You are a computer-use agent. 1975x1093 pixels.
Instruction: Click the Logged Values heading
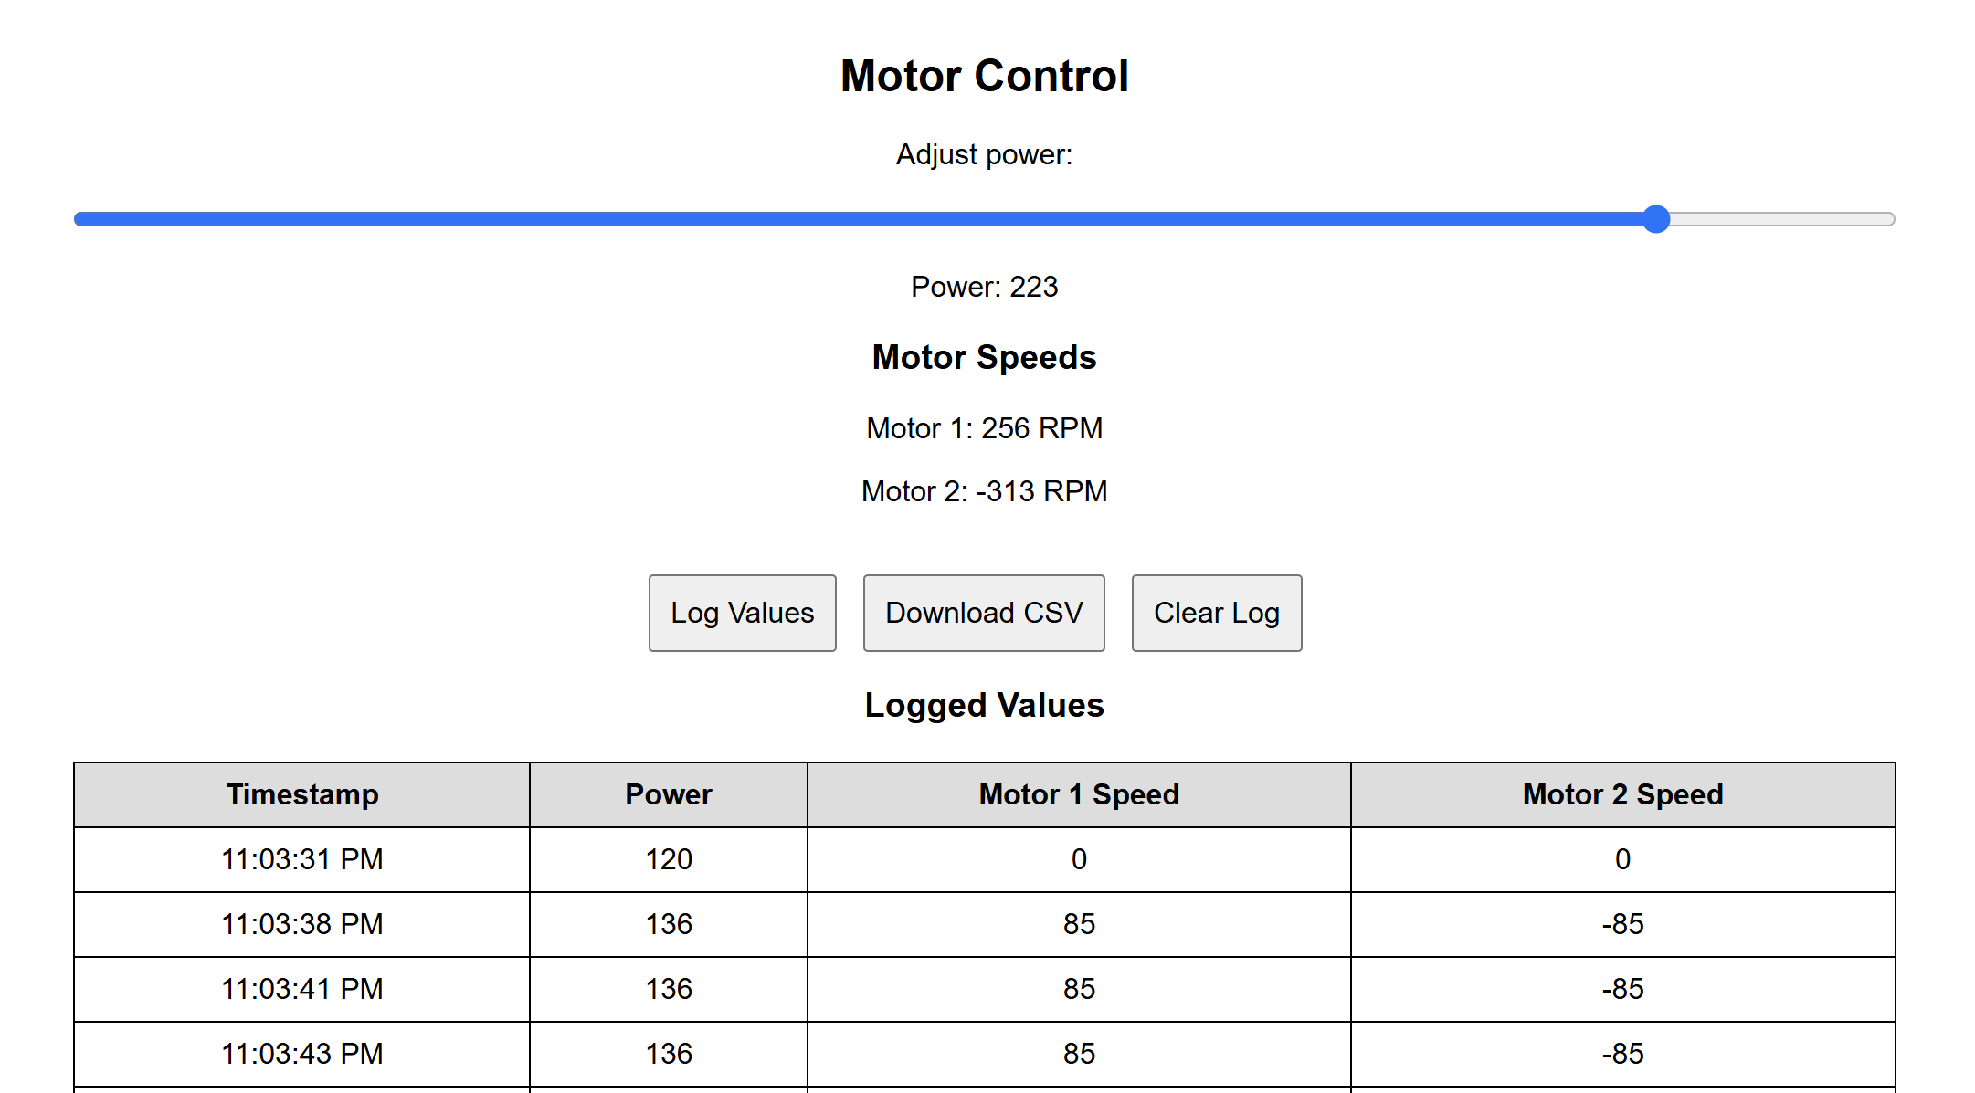pyautogui.click(x=984, y=705)
